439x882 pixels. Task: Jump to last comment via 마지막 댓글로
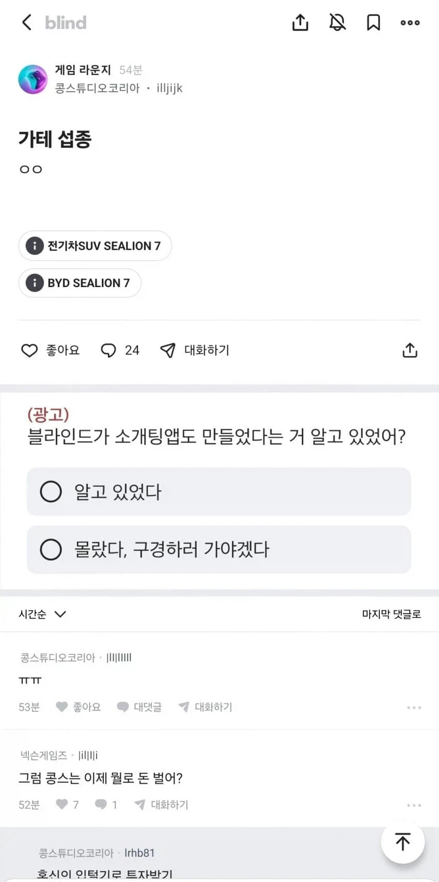tap(391, 614)
